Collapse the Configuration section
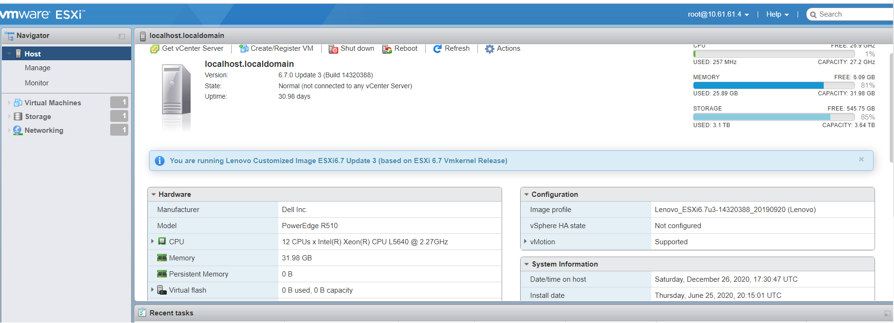Viewport: 894px width, 323px height. [526, 194]
